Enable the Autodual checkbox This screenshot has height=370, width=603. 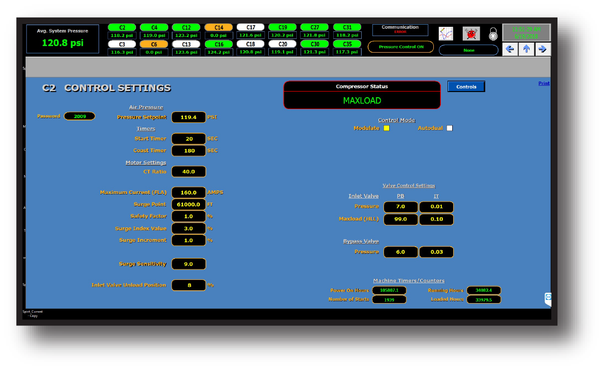click(x=449, y=128)
